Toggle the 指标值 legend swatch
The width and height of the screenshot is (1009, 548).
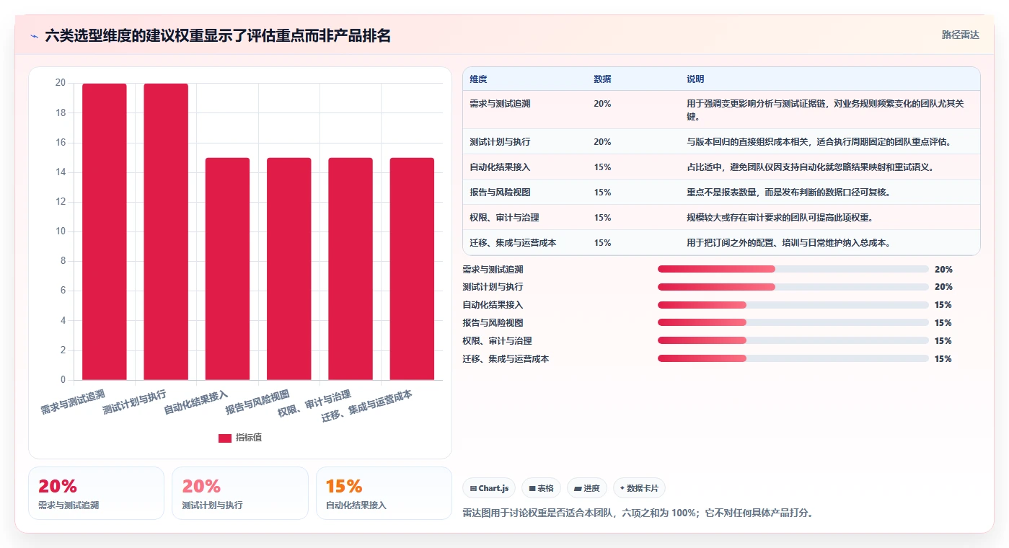(225, 438)
